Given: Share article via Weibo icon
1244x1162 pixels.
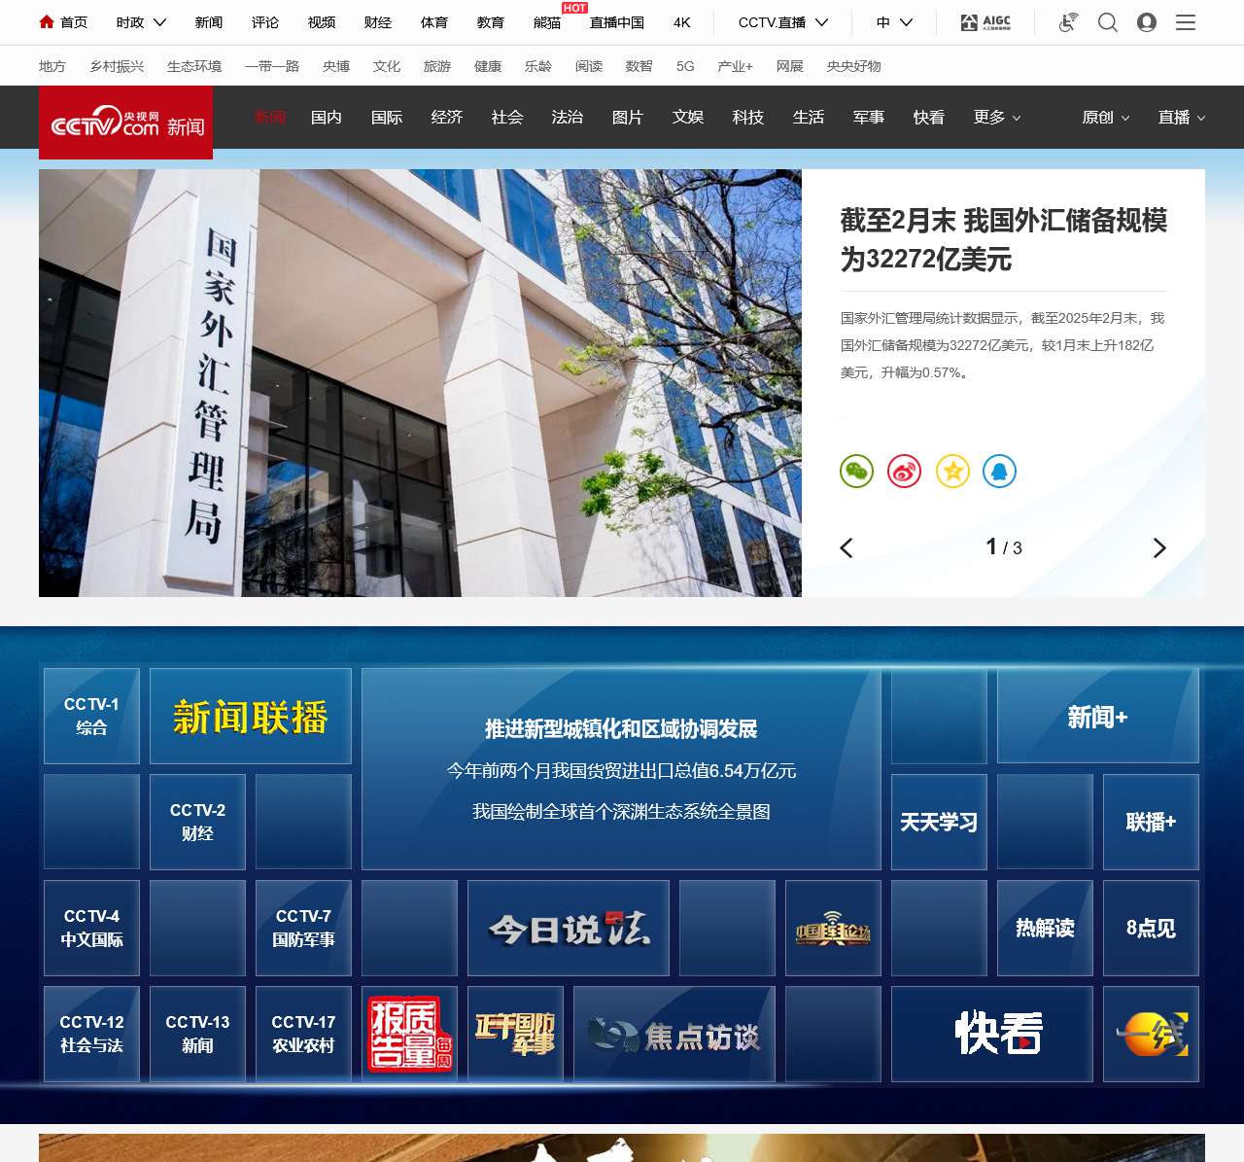Looking at the screenshot, I should 904,472.
